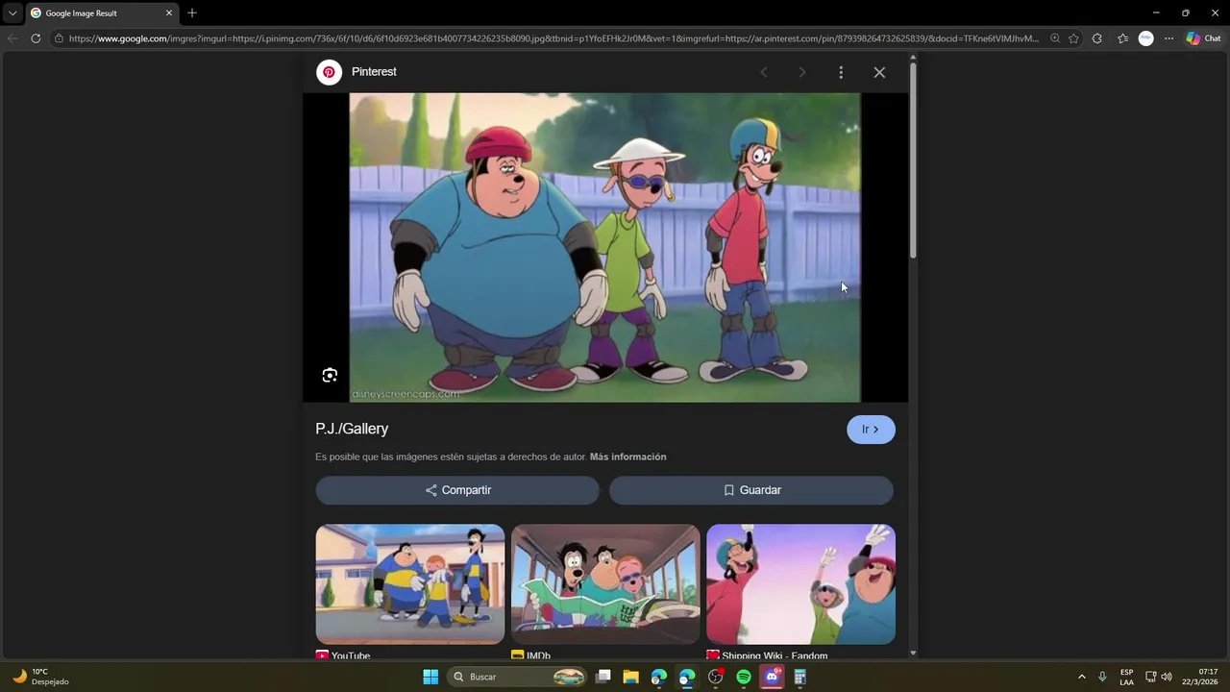Viewport: 1230px width, 692px height.
Task: Open browser Settings and more menu
Action: click(1168, 38)
